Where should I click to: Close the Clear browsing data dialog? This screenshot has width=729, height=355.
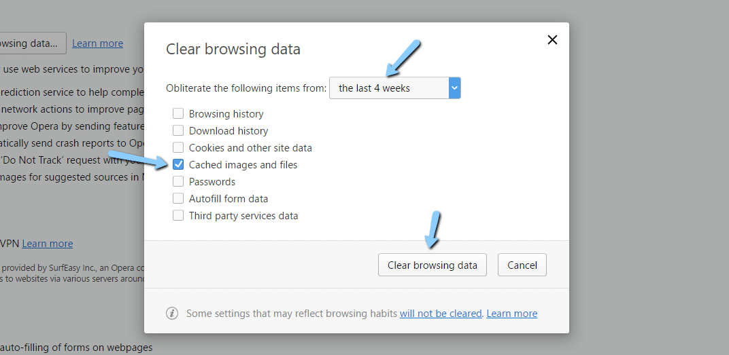[x=552, y=40]
